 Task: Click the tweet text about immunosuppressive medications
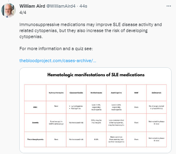click(90, 30)
